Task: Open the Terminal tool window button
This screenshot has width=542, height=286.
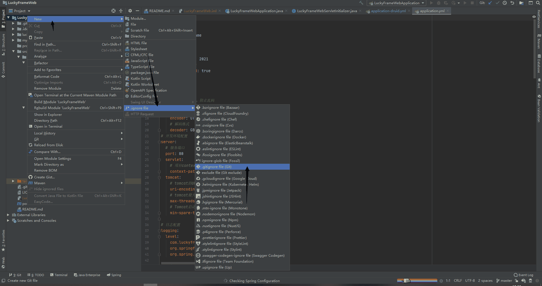Action: coord(59,275)
